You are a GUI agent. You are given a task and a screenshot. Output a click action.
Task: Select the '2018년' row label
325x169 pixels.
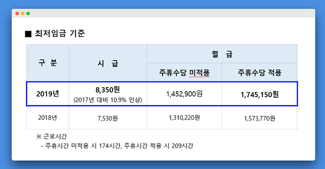tap(47, 118)
